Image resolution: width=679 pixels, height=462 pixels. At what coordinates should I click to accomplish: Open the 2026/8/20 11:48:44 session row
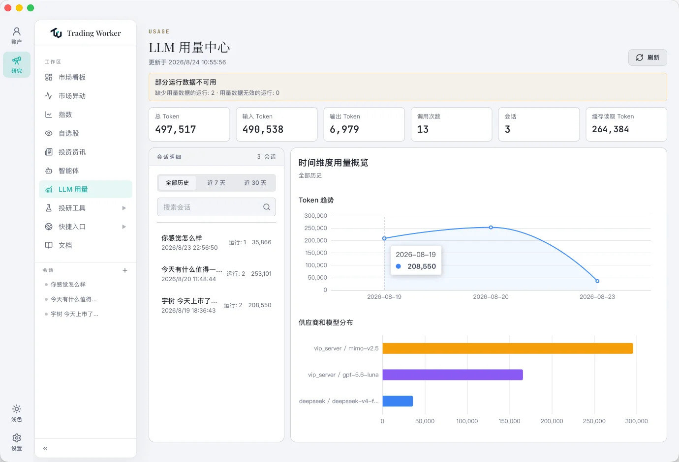216,274
